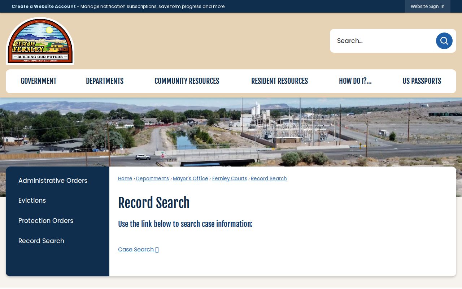Open Protection Orders in the sidebar
Screen dimensions: 462x289
(46, 221)
